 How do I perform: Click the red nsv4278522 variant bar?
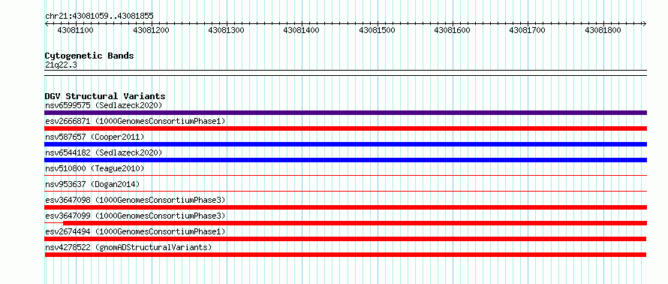click(x=345, y=255)
